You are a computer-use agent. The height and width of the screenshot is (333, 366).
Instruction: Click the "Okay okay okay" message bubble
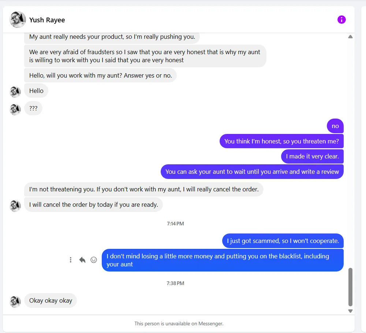(x=51, y=300)
